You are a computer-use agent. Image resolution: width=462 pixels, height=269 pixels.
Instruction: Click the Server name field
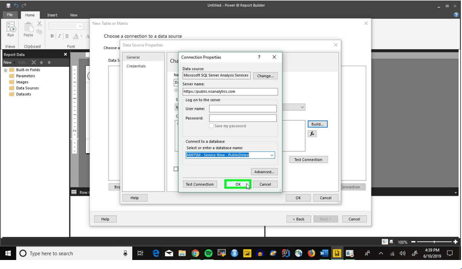tap(230, 92)
